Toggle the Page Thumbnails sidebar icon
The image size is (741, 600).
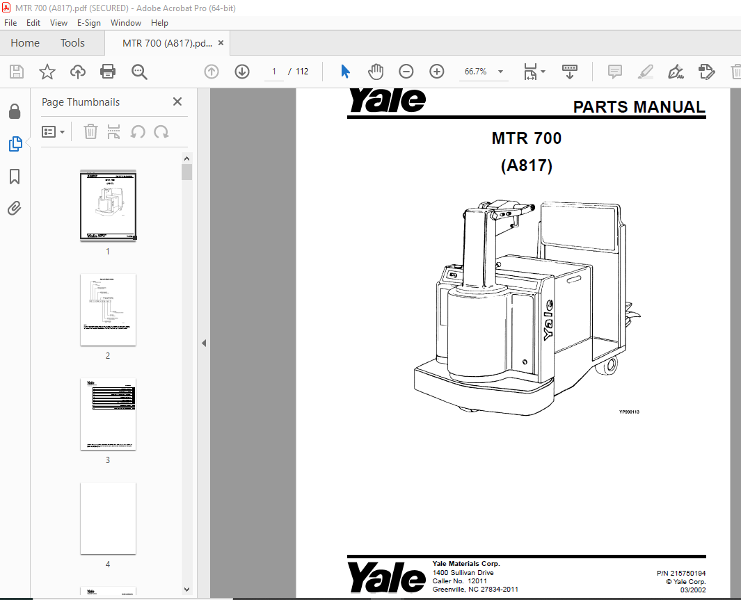click(x=15, y=143)
